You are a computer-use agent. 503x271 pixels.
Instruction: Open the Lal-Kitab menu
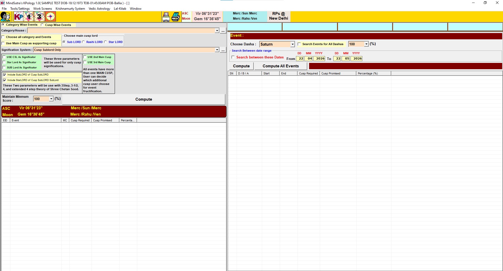coord(120,9)
